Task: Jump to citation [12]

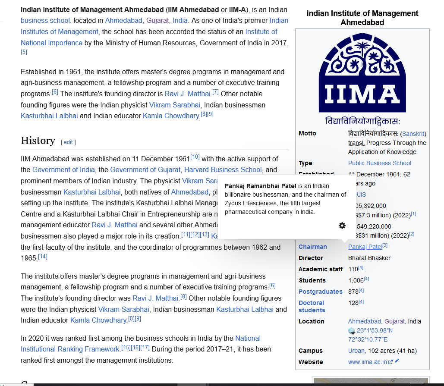Action: pos(195,234)
